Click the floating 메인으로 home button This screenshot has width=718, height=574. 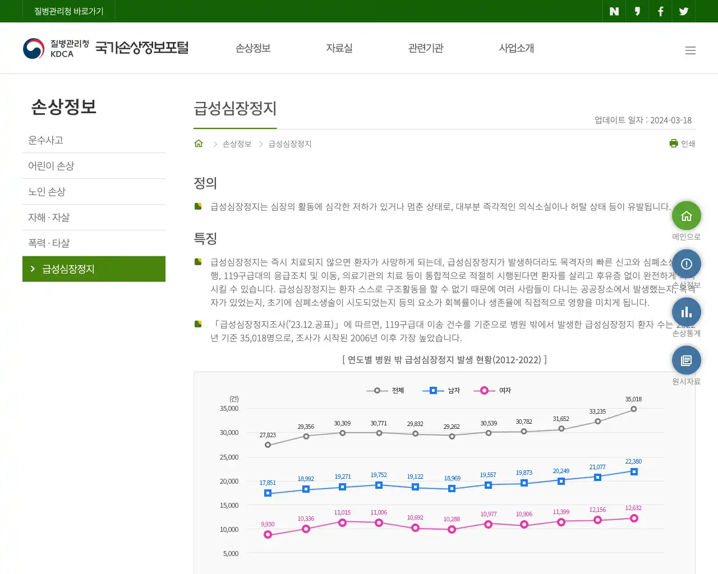tap(687, 216)
